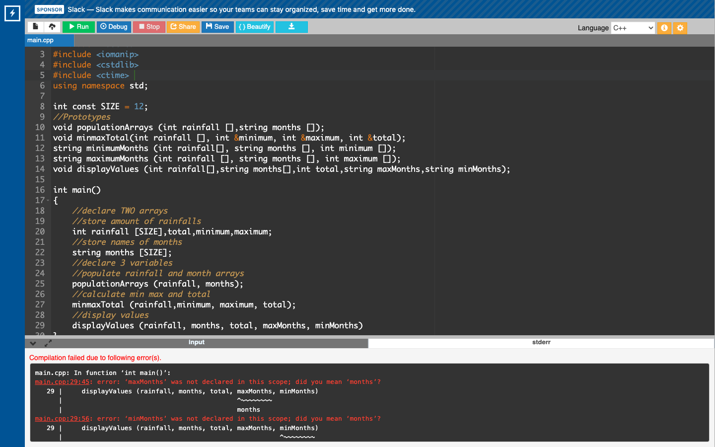Click the OnlineGDB lightning logo icon

[x=12, y=13]
